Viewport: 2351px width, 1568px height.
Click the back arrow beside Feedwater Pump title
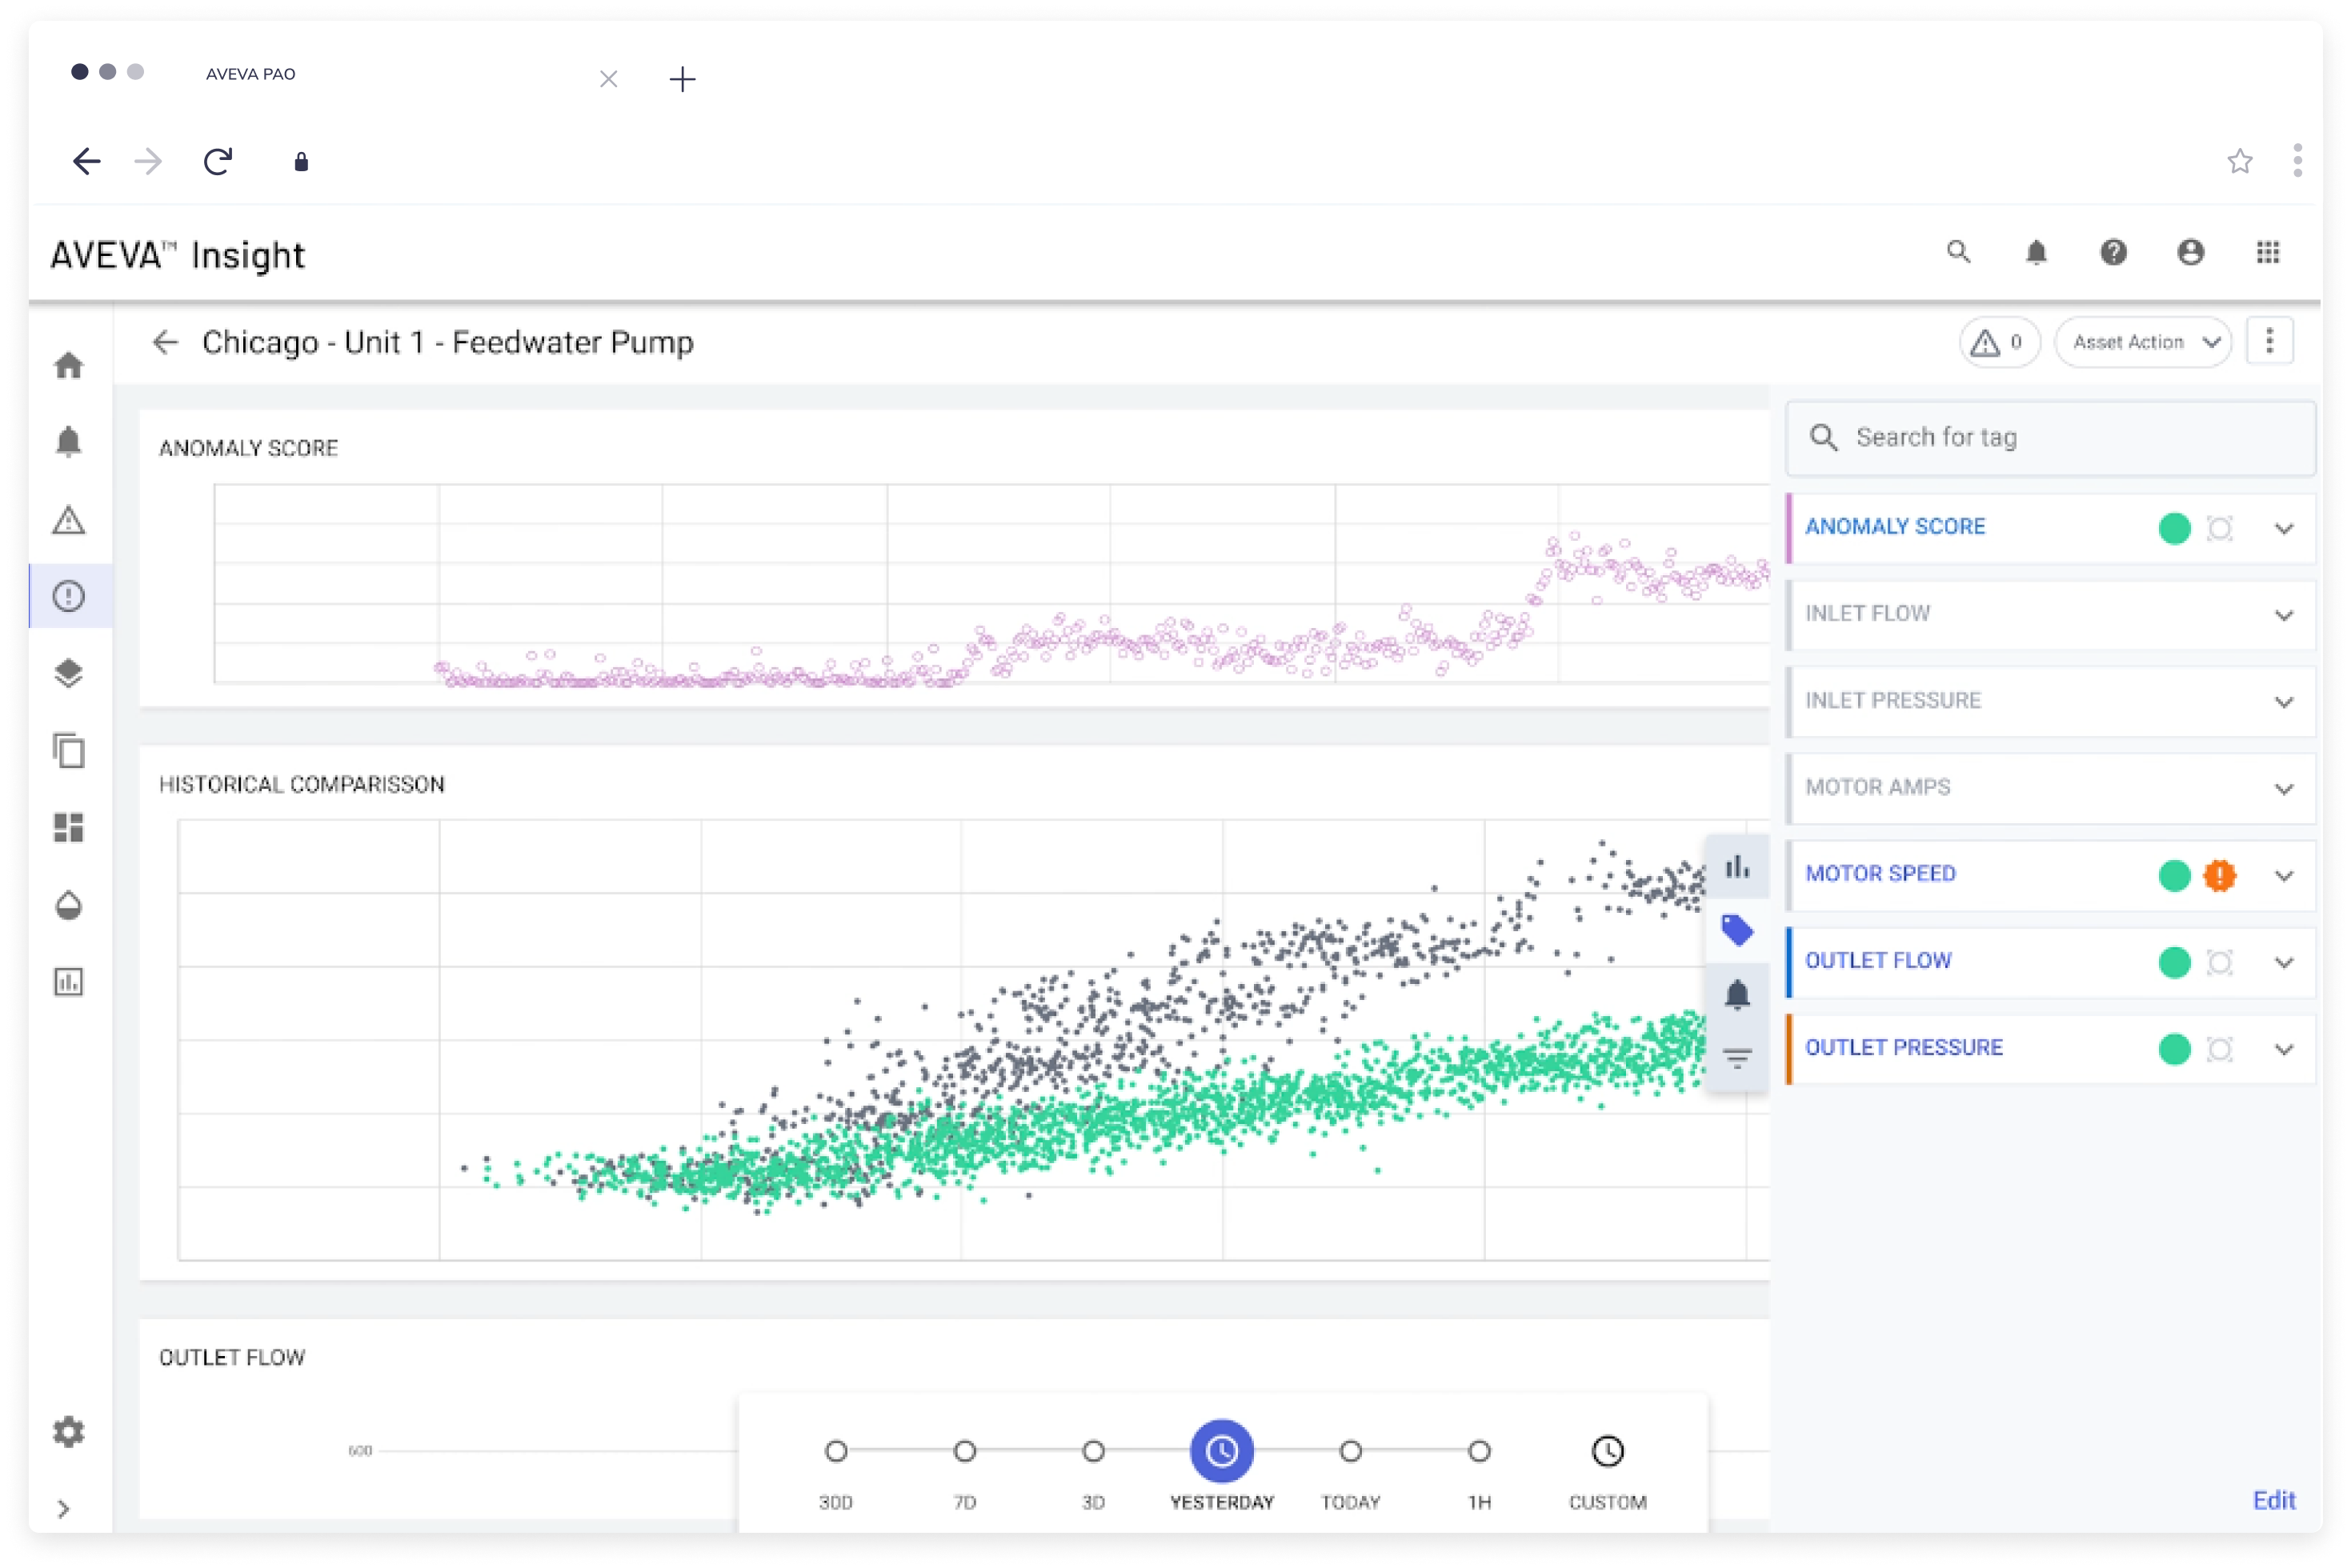[165, 342]
